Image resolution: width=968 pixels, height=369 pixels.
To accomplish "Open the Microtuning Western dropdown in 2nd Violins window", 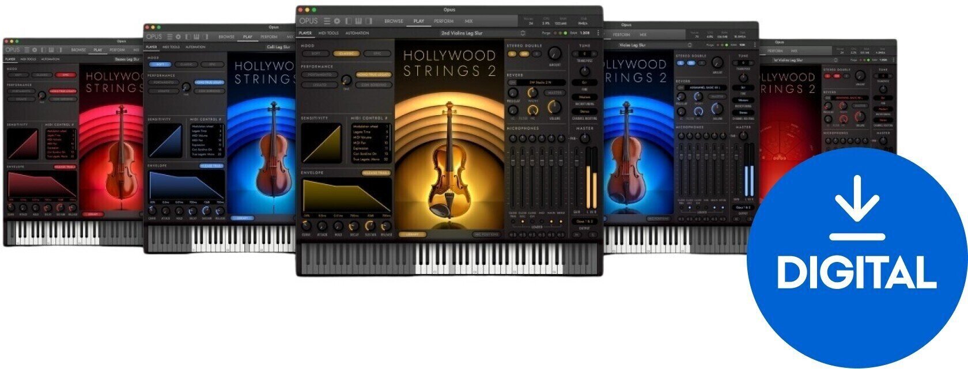I will (584, 97).
